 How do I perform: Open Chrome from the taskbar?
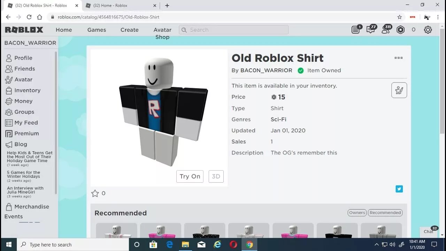[249, 244]
